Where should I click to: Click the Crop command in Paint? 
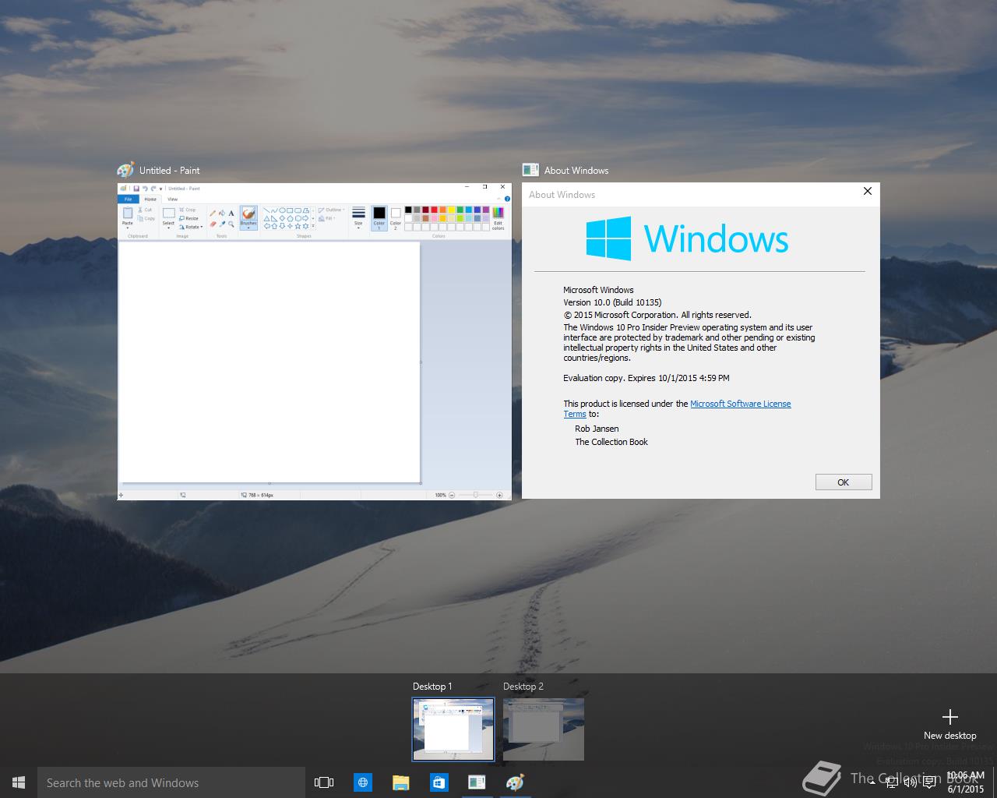point(187,210)
